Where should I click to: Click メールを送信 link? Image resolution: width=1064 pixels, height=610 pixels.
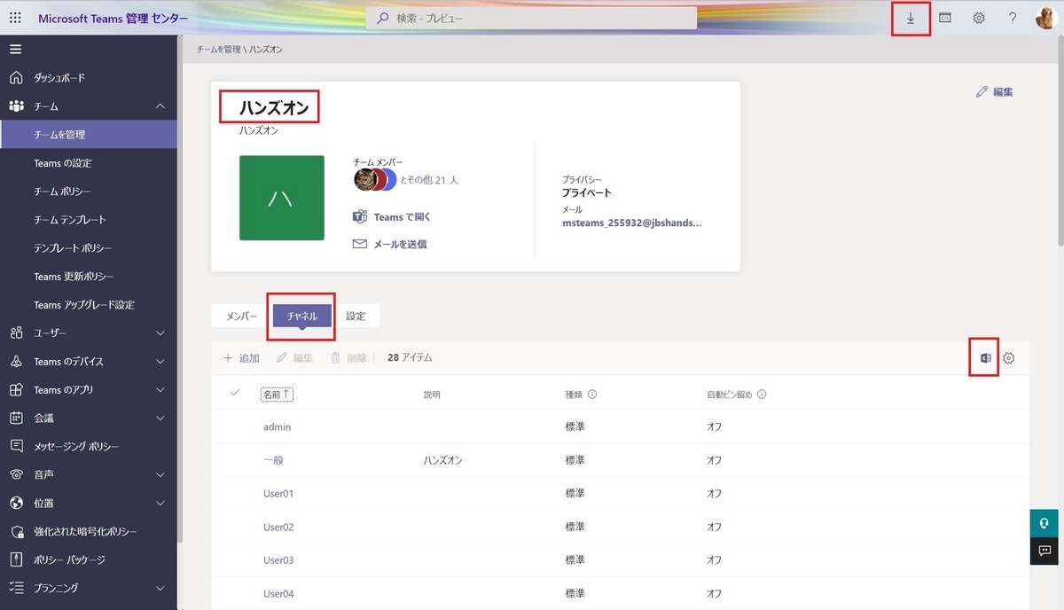(x=390, y=244)
